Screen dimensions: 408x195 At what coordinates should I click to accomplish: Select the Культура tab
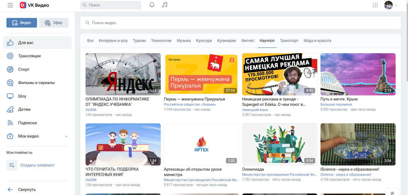[x=204, y=40]
